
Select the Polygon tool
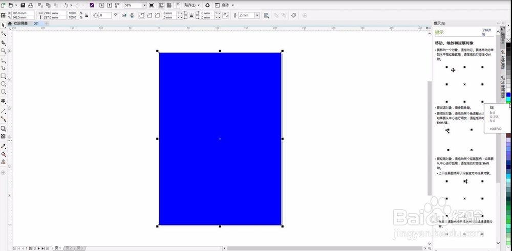click(x=3, y=92)
